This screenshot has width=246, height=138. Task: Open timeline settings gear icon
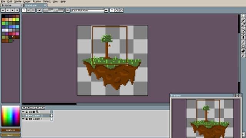(33, 112)
